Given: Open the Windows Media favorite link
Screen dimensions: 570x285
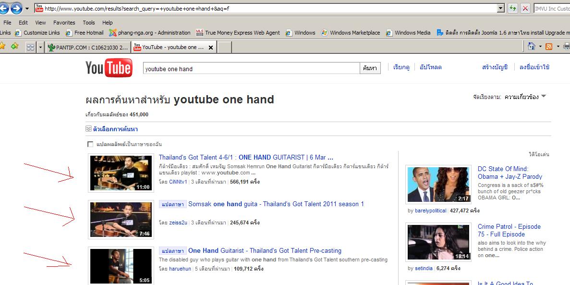Looking at the screenshot, I should tap(408, 33).
